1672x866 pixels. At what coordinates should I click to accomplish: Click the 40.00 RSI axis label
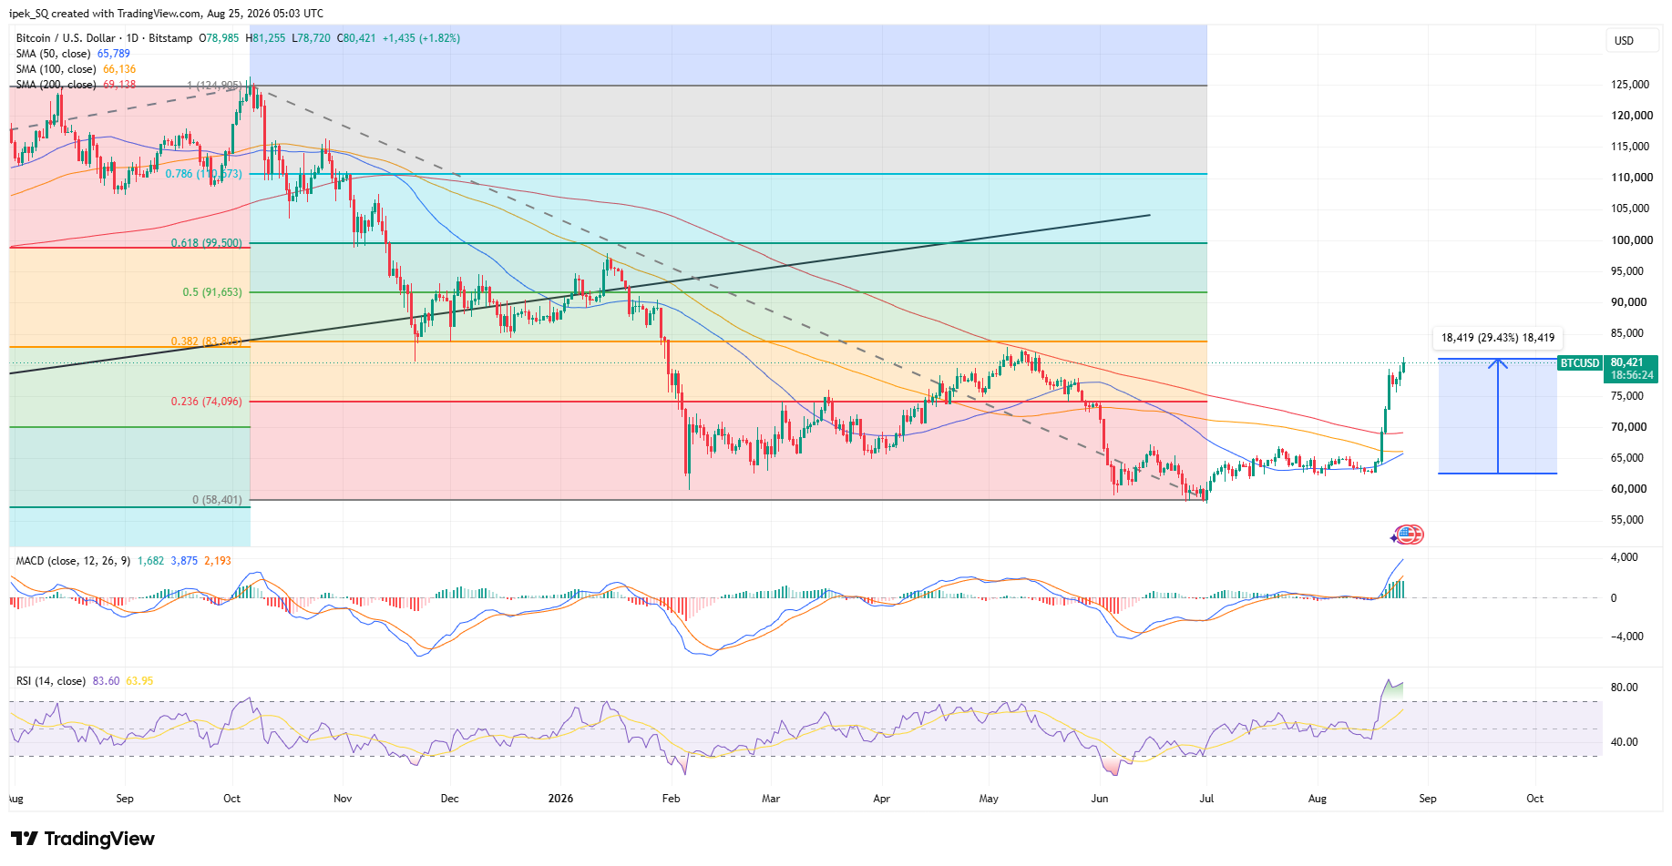tap(1624, 742)
